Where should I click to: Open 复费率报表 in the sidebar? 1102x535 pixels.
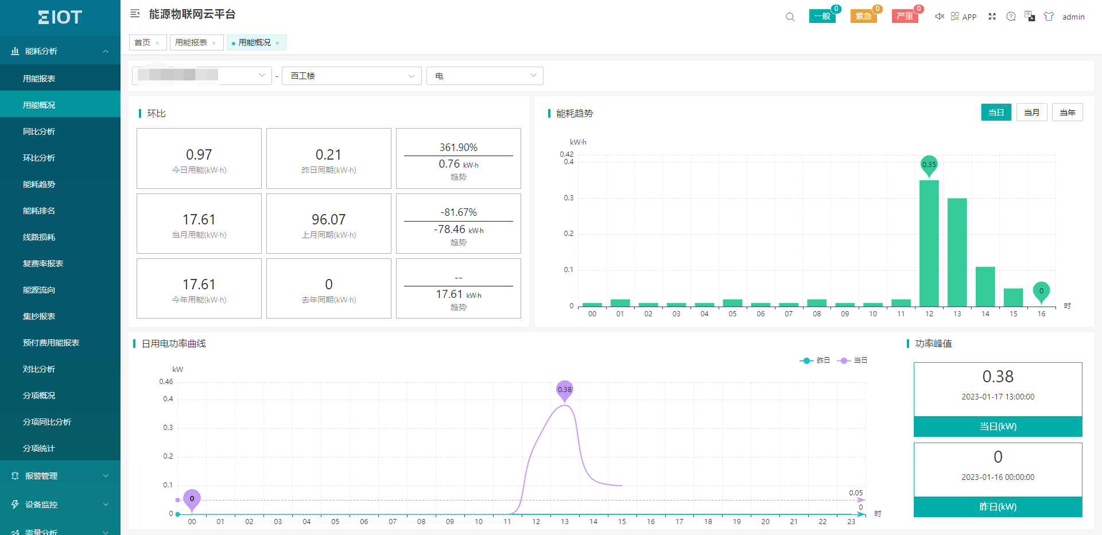[60, 263]
